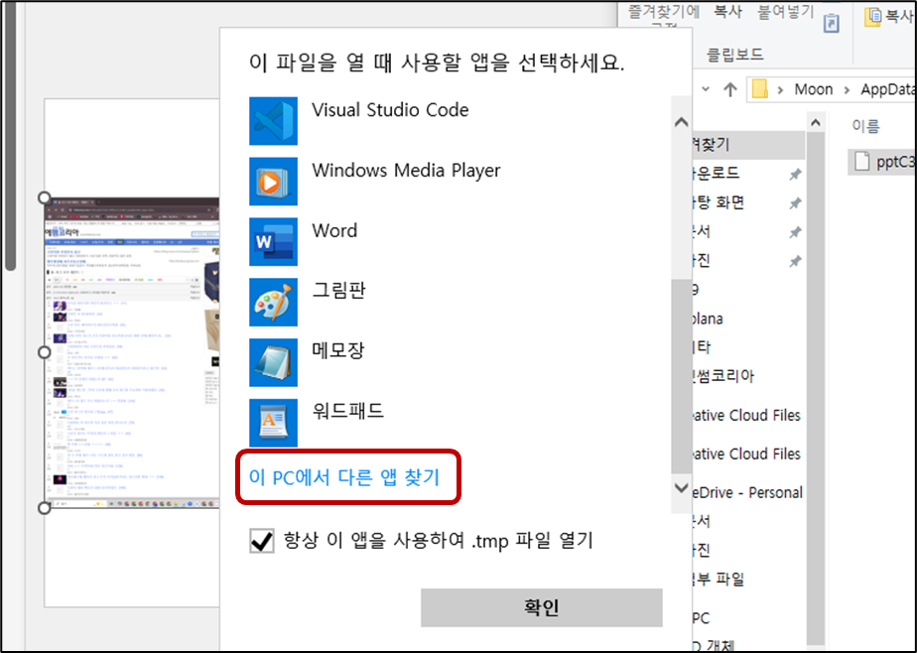This screenshot has height=653, width=917.
Task: Click 클립보드 group label in ribbon
Action: (x=735, y=55)
